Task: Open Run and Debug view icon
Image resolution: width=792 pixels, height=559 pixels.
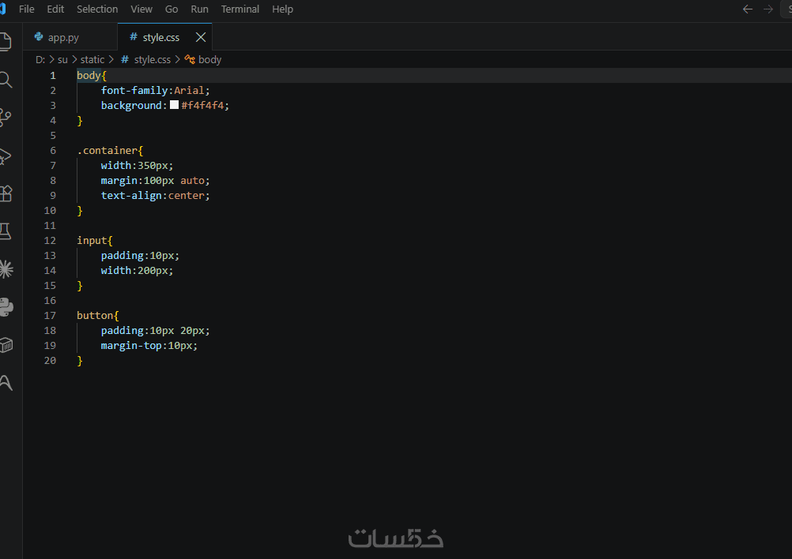Action: [5, 156]
